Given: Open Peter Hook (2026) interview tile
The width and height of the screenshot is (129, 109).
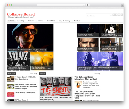Looking at the screenshot, I should (x=42, y=61).
